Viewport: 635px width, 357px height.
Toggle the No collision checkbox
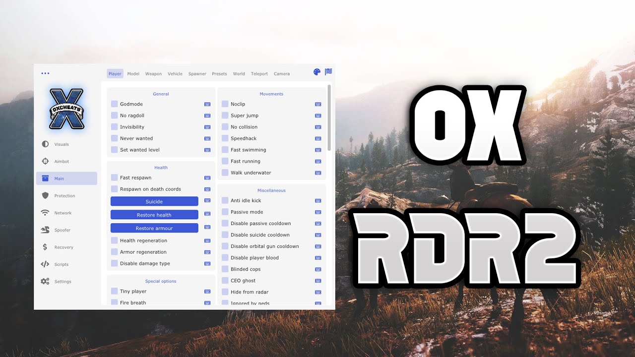225,127
